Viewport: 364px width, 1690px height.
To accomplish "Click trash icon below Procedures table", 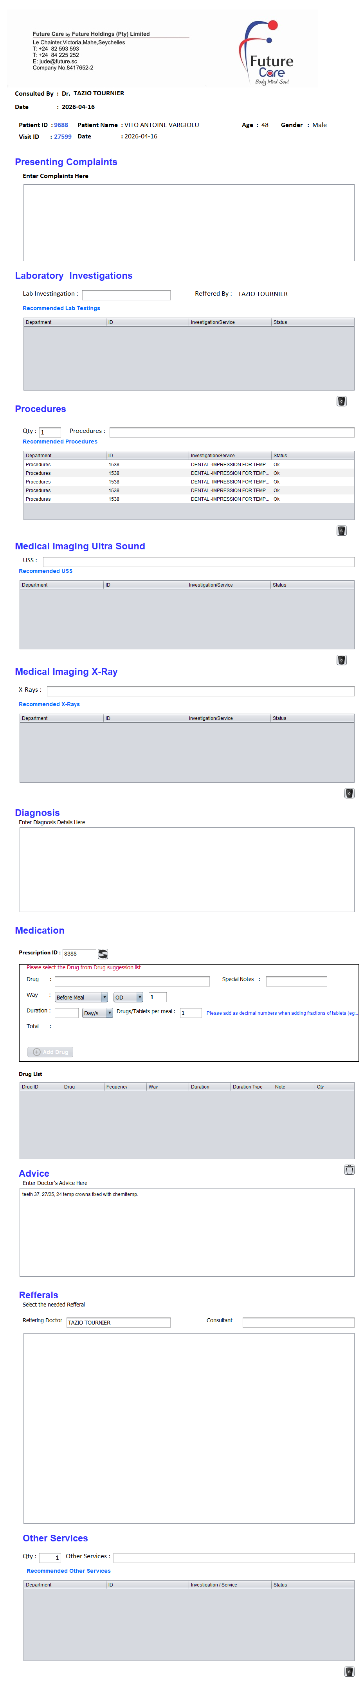I will coord(341,530).
